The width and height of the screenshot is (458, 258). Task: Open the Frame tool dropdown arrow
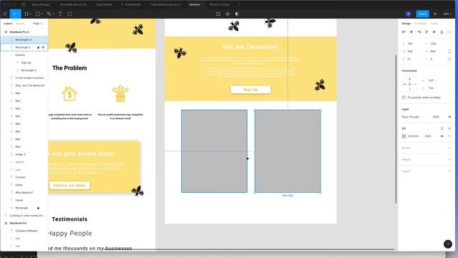(x=30, y=14)
